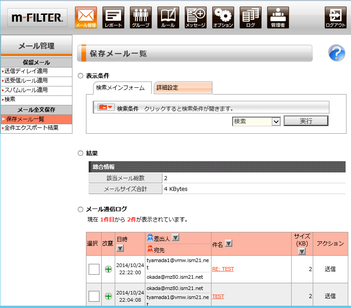Viewport: 351px width, 308px height.
Task: Click the ログアウト logout icon
Action: 335,17
